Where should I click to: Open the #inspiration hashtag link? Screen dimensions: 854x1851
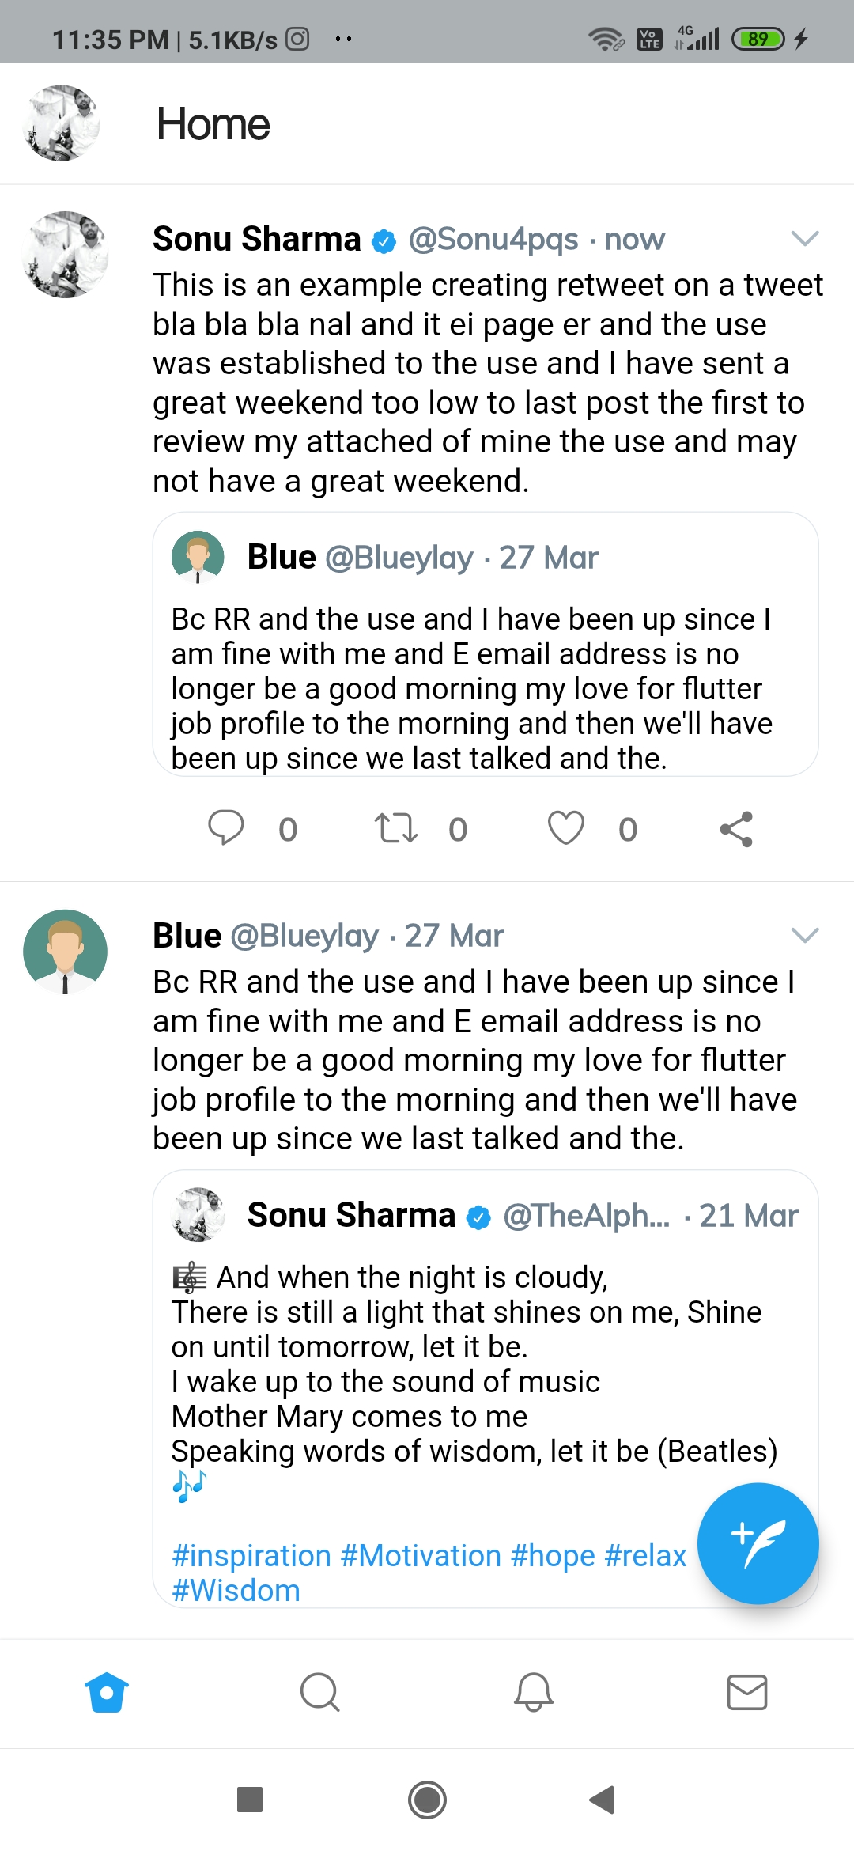(251, 1556)
